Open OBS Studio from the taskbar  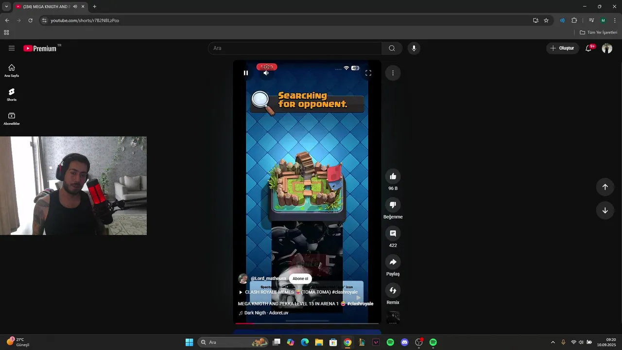[x=419, y=342]
